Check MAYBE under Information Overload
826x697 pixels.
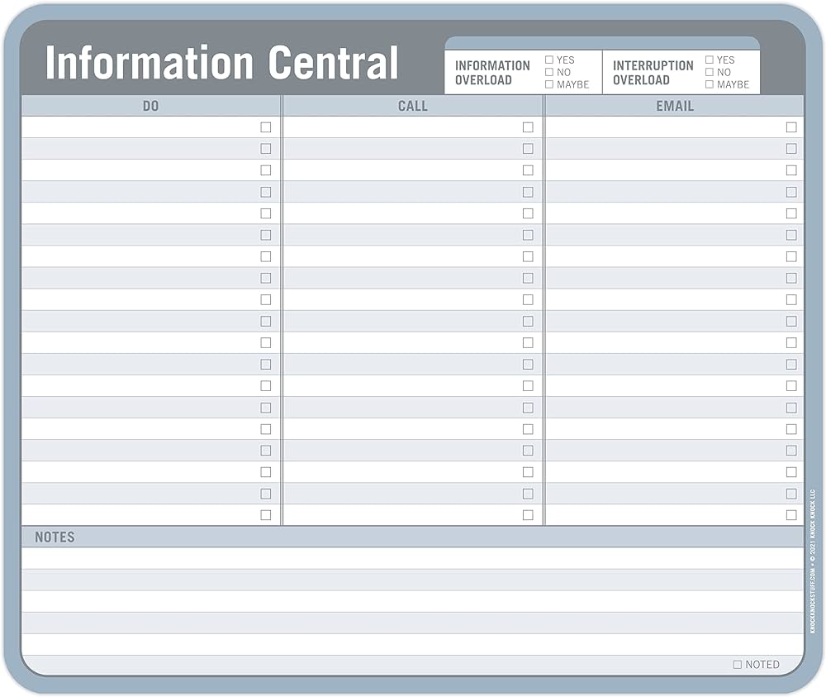pyautogui.click(x=549, y=84)
